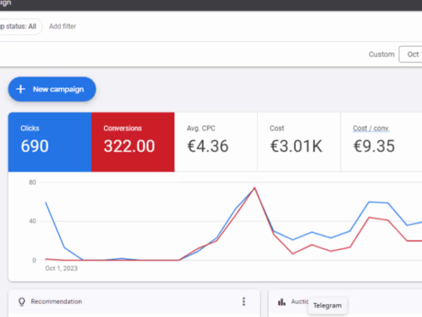Toggle the Conversions metric card
The width and height of the screenshot is (422, 317).
(133, 142)
